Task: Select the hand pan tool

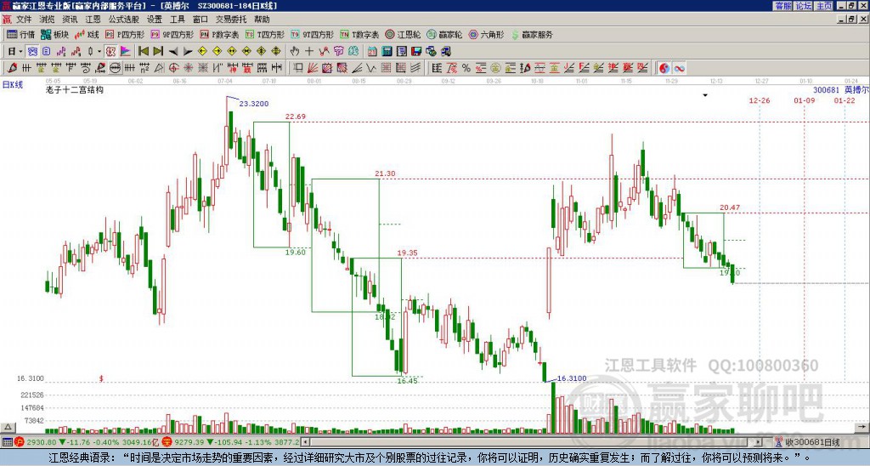Action: point(295,52)
